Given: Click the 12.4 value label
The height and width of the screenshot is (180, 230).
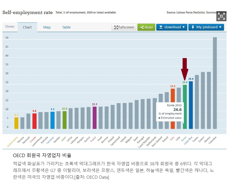Looking at the screenshot, I should (95, 104).
